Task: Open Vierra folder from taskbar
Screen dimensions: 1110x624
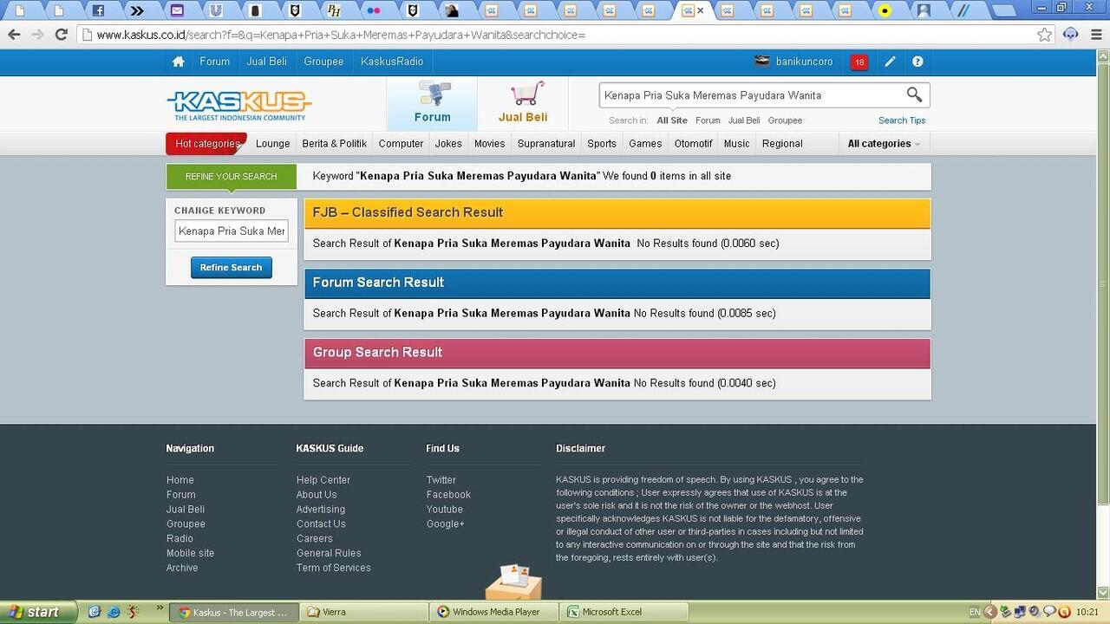Action: (364, 612)
